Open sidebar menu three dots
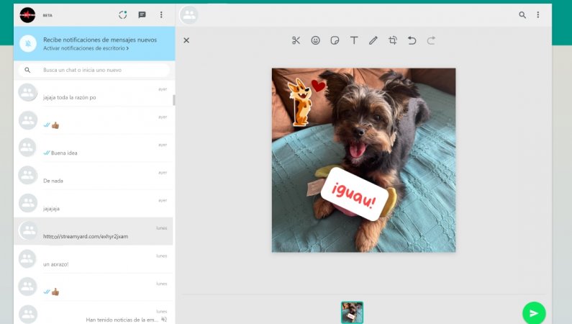The image size is (572, 324). coord(161,14)
